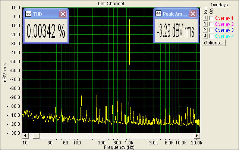Click the cyan Overlay 4 label

pyautogui.click(x=224, y=36)
